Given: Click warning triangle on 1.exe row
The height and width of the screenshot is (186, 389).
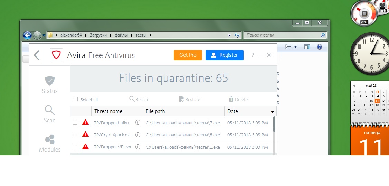Looking at the screenshot, I should click(x=86, y=146).
